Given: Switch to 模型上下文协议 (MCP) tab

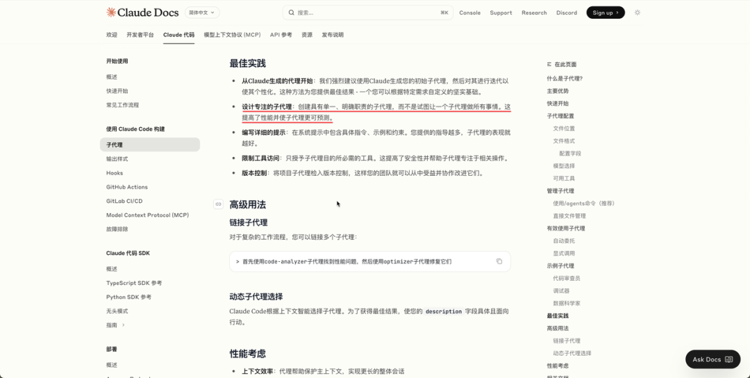Looking at the screenshot, I should [x=232, y=35].
